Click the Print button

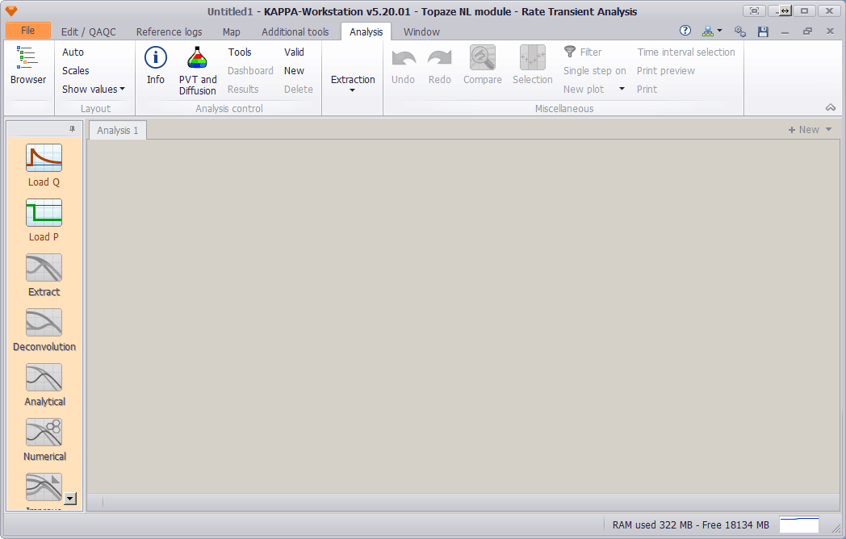[x=647, y=89]
